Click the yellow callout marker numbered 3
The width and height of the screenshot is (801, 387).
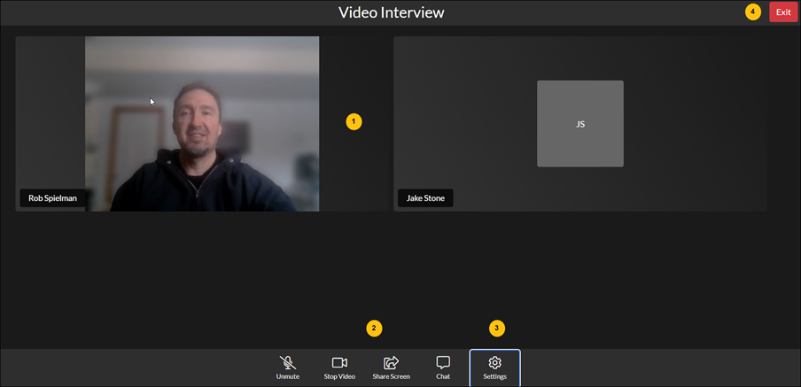point(497,329)
